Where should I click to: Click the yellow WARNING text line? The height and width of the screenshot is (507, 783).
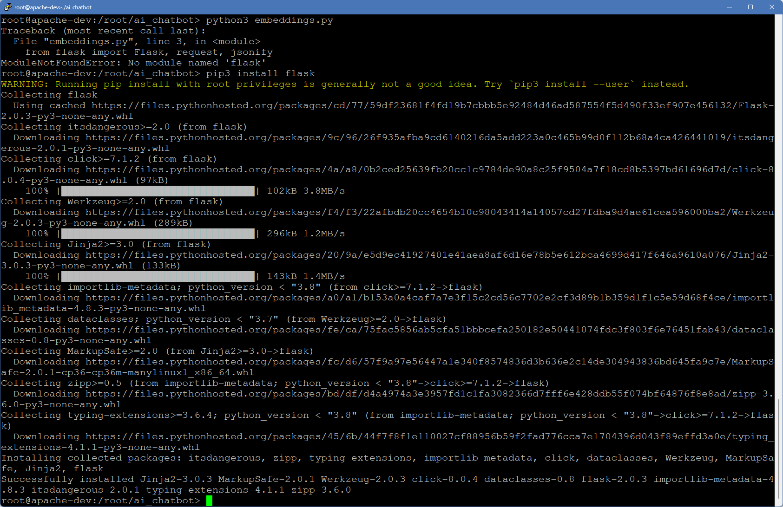tap(344, 84)
